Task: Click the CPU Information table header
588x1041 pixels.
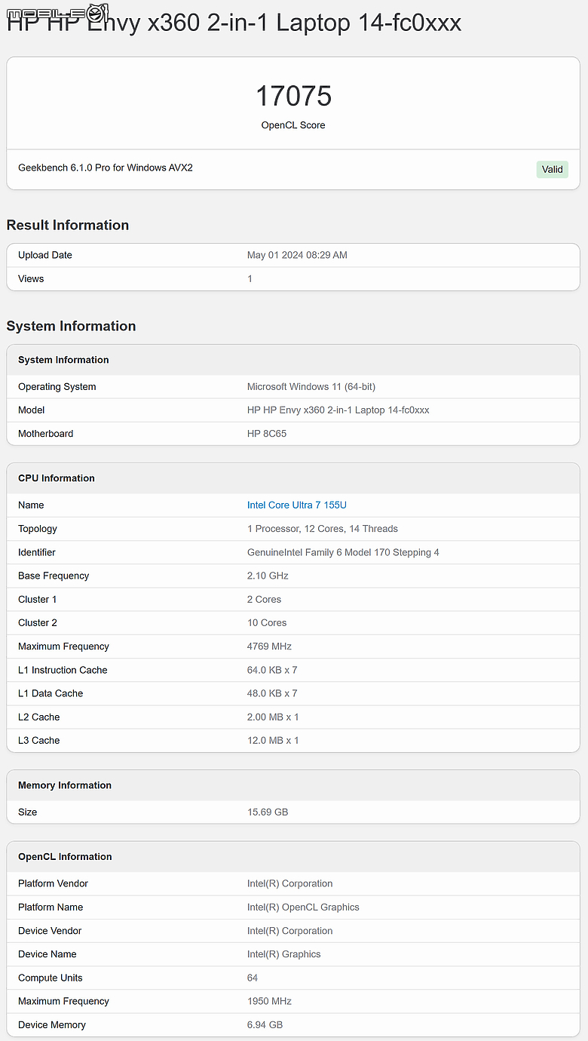Action: (57, 478)
